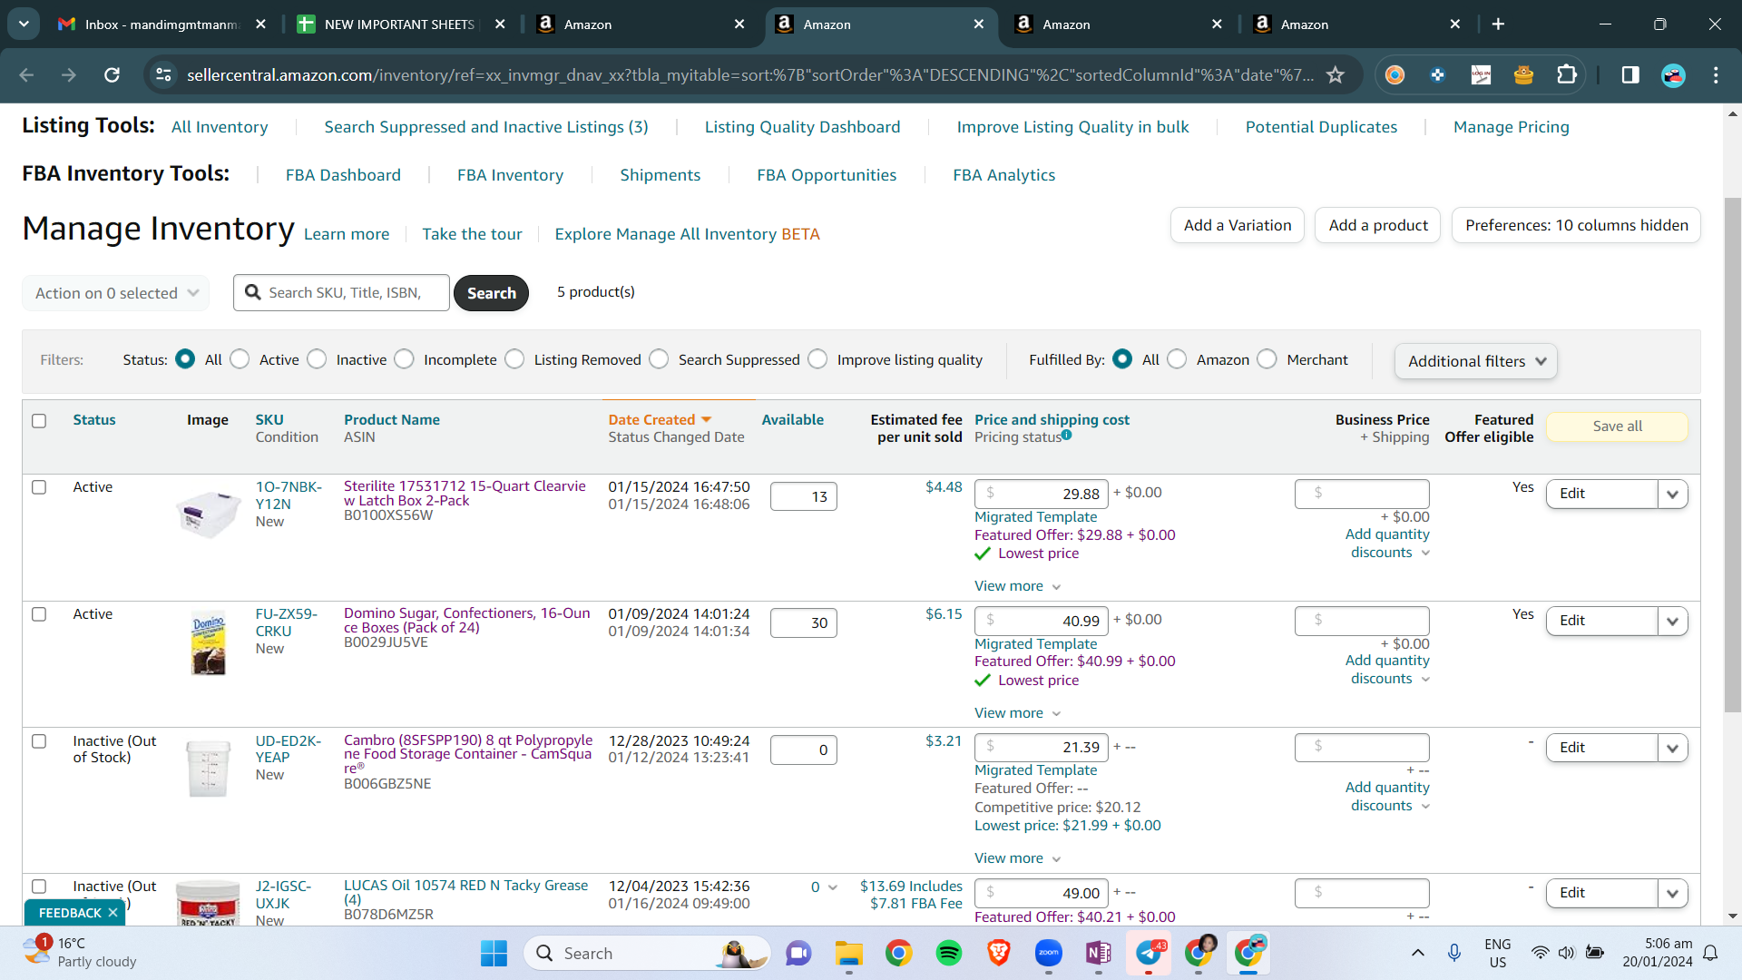Select checkbox for Cambro Food Storage row
Viewport: 1742px width, 980px height.
[39, 741]
